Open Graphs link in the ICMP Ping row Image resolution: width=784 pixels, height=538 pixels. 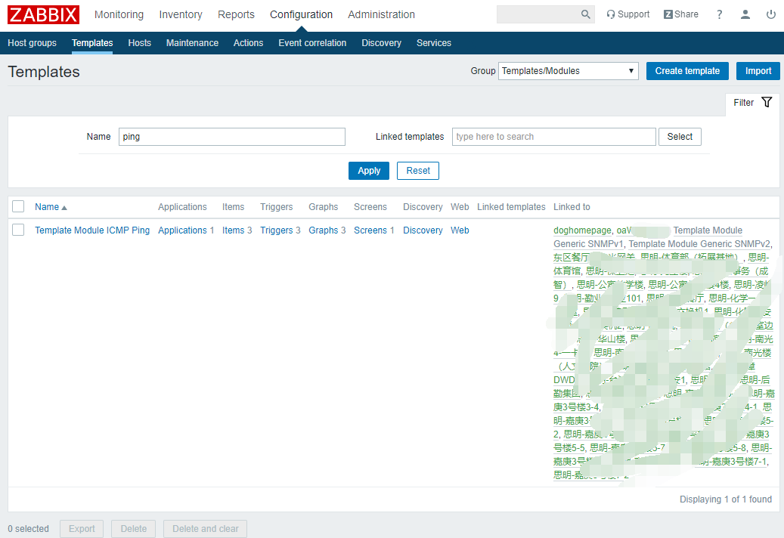coord(324,230)
